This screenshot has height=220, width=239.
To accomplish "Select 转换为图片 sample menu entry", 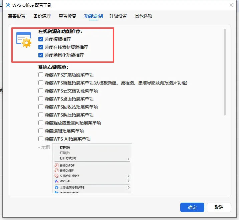I will pos(67,171).
